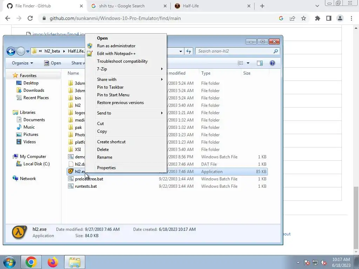The width and height of the screenshot is (359, 269).
Task: Open Properties from the context menu
Action: coord(126,168)
